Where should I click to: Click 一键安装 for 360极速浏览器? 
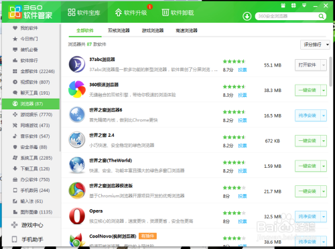(308, 91)
